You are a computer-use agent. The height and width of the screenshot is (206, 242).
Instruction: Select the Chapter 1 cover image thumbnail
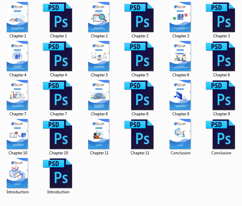pyautogui.click(x=18, y=17)
